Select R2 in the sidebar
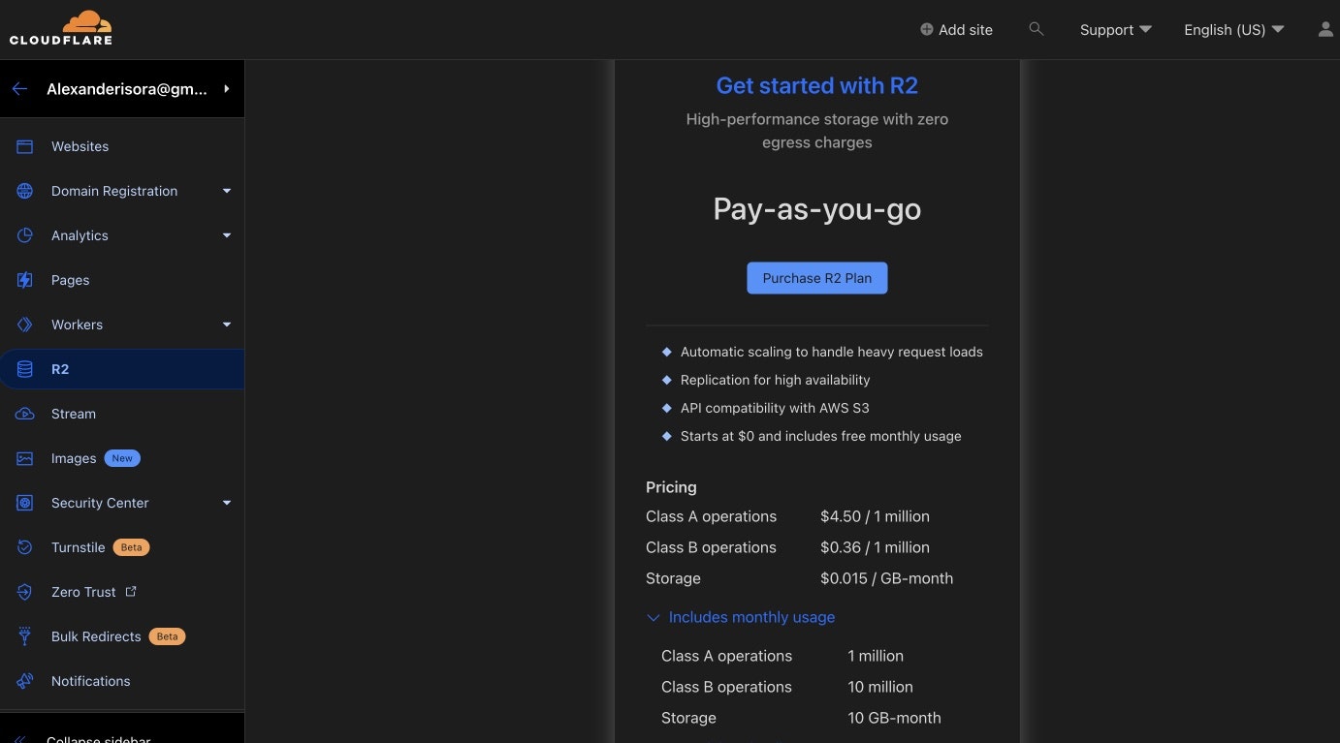The height and width of the screenshot is (743, 1340). [x=122, y=369]
